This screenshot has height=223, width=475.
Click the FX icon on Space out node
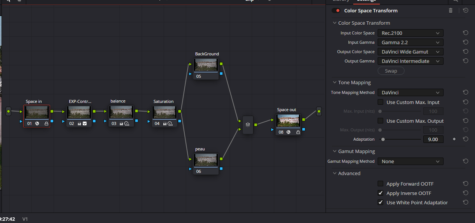point(288,132)
